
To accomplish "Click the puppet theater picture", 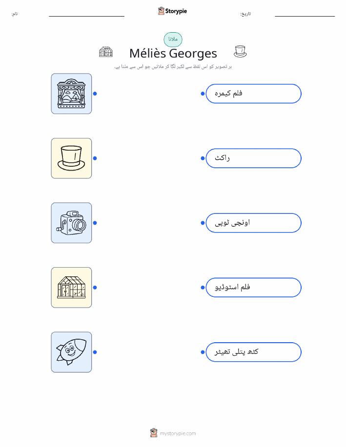I will click(71, 94).
